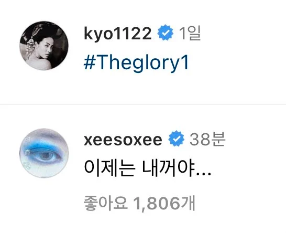Click the divider line between comments

point(143,104)
